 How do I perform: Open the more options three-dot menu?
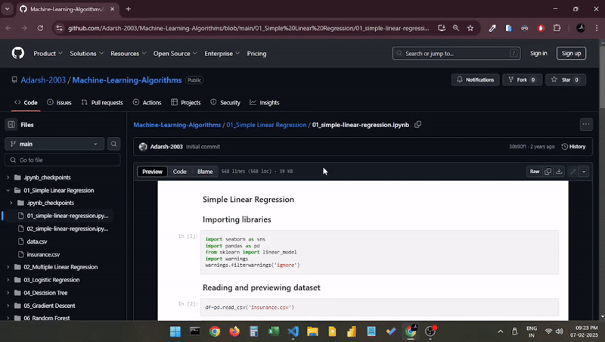point(585,124)
